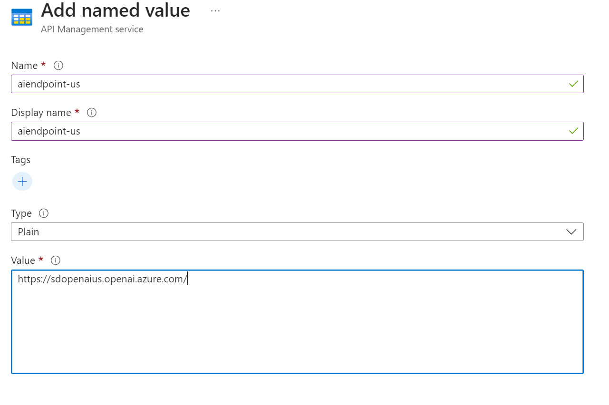
Task: Expand the Type dropdown chevron arrow
Action: tap(571, 232)
